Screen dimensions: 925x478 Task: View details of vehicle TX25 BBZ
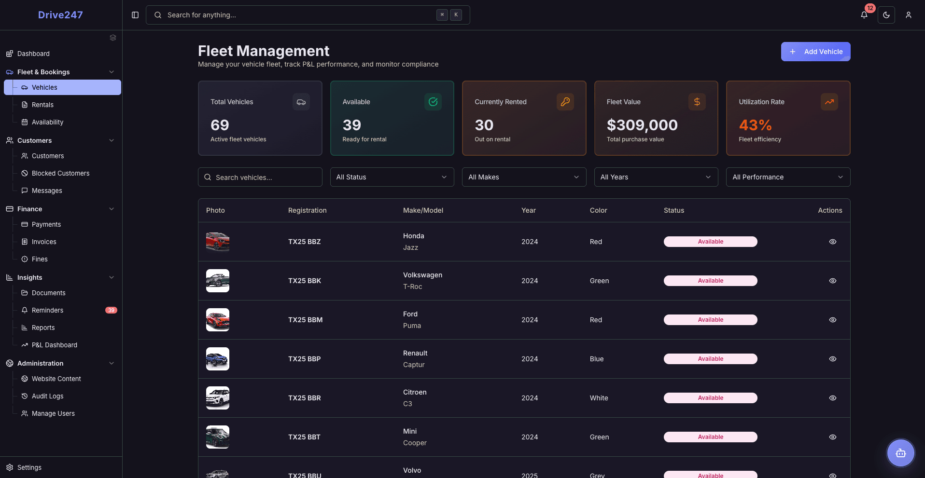click(x=833, y=242)
